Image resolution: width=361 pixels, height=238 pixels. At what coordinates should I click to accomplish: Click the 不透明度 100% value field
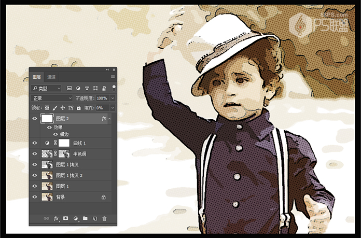103,99
